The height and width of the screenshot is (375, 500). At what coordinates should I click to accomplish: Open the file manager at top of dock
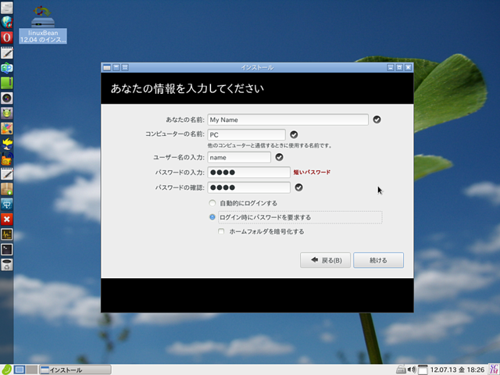[x=7, y=8]
